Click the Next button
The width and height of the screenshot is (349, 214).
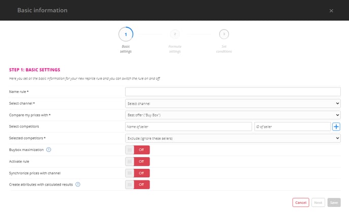click(x=318, y=202)
